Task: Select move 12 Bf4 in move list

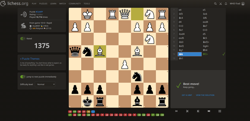Action: pyautogui.click(x=190, y=54)
